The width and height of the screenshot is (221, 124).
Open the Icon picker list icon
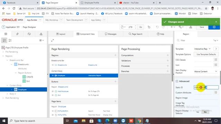click(x=216, y=65)
